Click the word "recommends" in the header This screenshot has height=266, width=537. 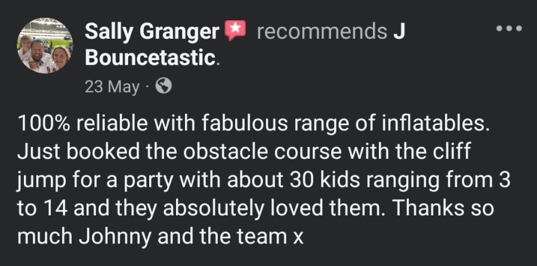tap(322, 31)
